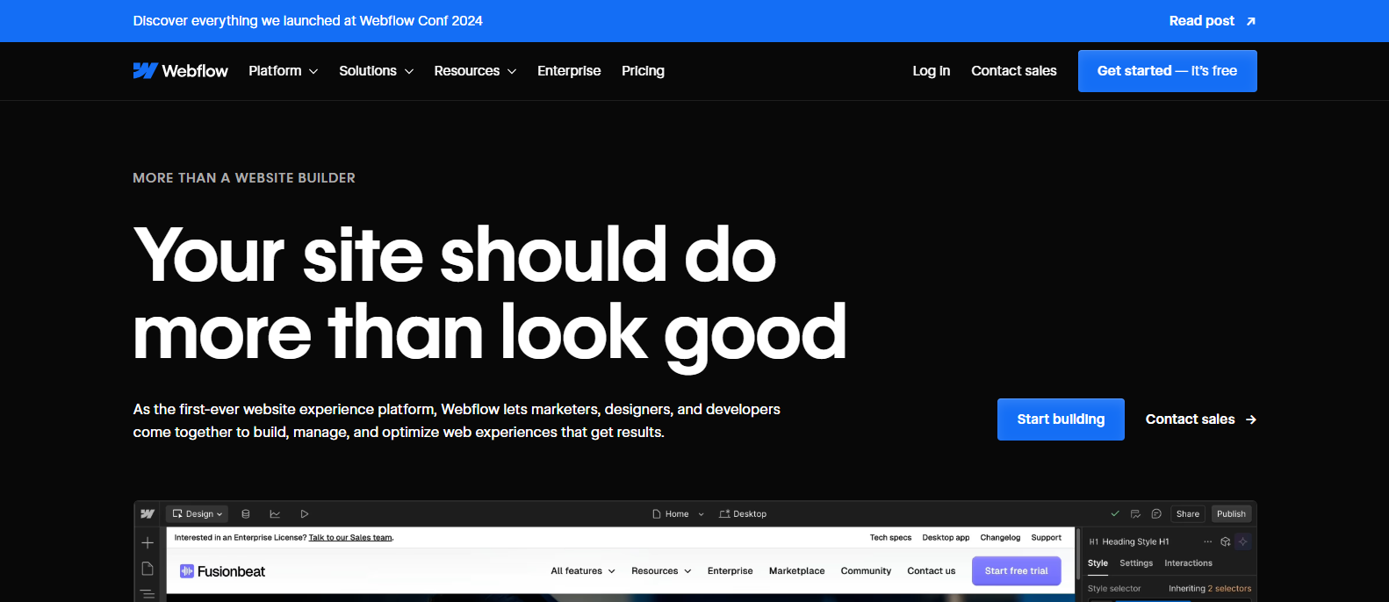1389x602 pixels.
Task: Open the Design mode dropdown
Action: coord(197,514)
